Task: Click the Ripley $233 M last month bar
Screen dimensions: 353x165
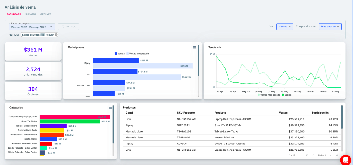Action: tap(143, 66)
